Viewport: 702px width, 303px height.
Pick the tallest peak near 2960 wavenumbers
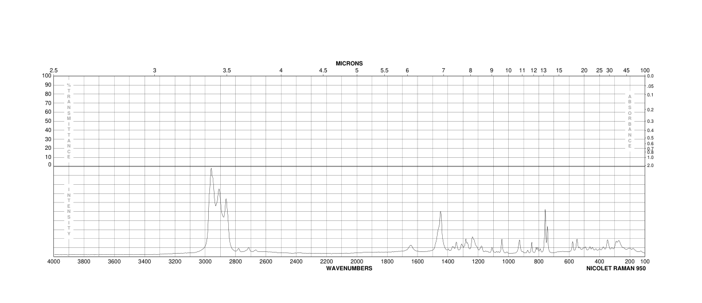[x=211, y=168]
